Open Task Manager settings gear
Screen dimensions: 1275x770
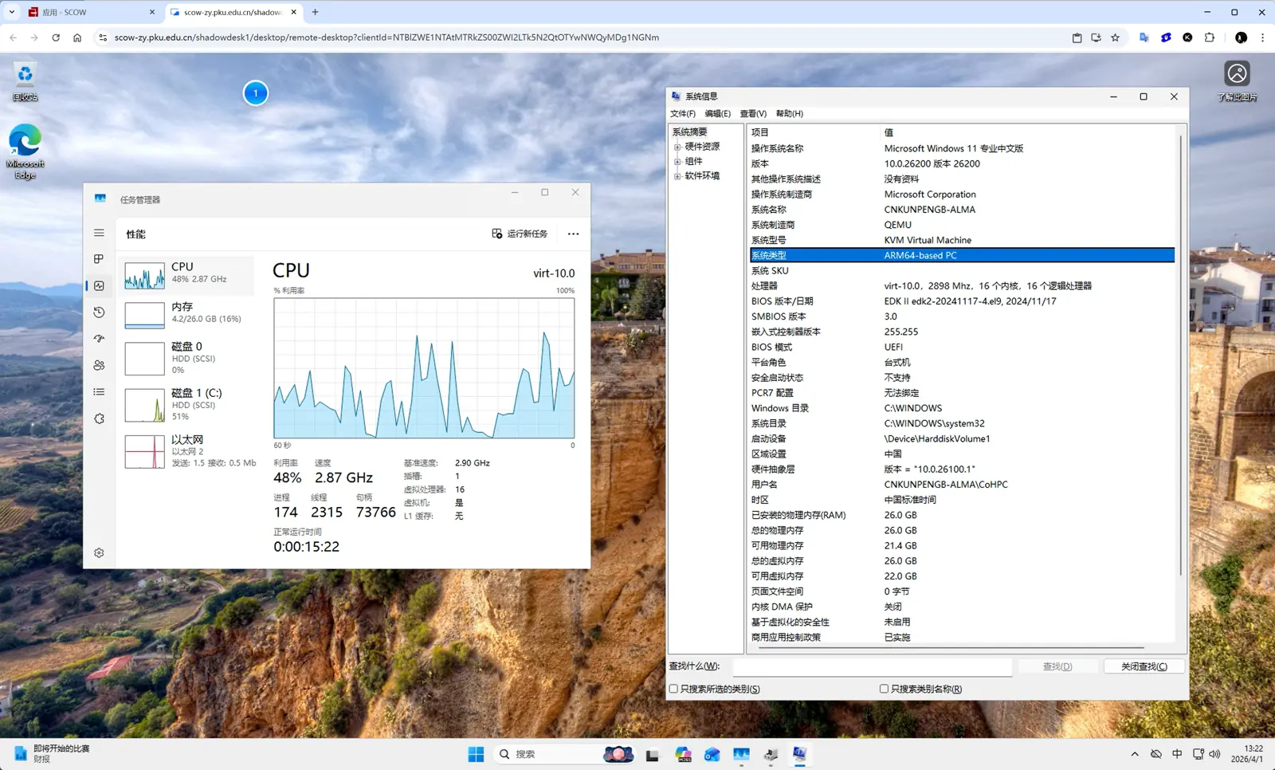pyautogui.click(x=99, y=552)
